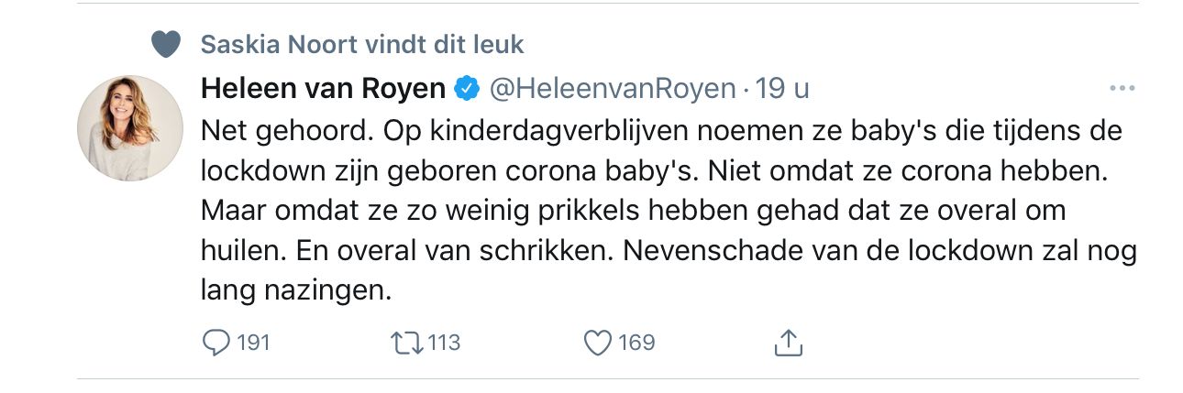
Task: Open the @HeleenvanRoyen handle link
Action: tap(613, 89)
